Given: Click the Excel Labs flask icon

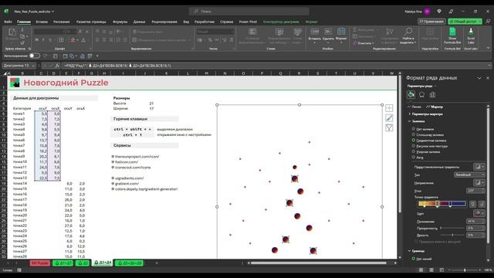Looking at the screenshot, I should coord(471,32).
